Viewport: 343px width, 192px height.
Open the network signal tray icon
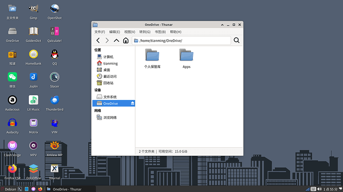308,189
